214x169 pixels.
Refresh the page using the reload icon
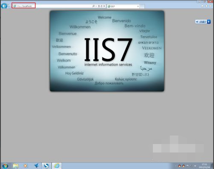tap(101, 6)
